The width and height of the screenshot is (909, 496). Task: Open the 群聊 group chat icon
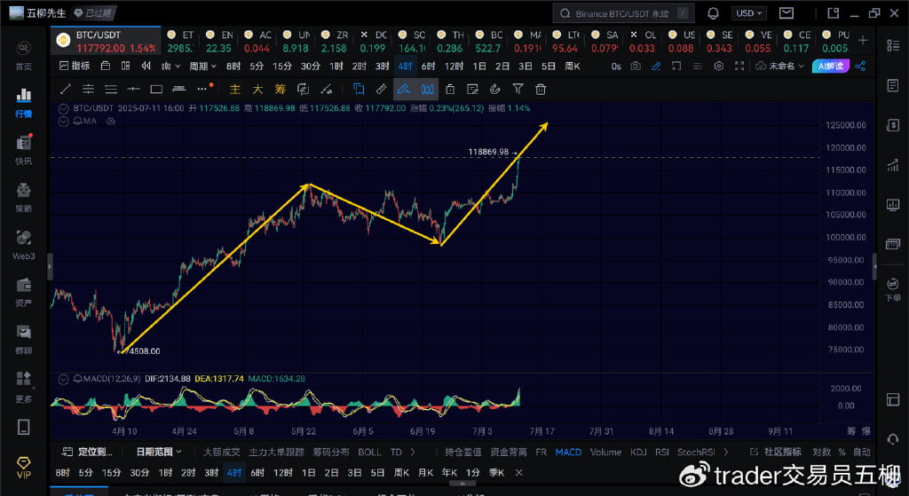coord(24,339)
